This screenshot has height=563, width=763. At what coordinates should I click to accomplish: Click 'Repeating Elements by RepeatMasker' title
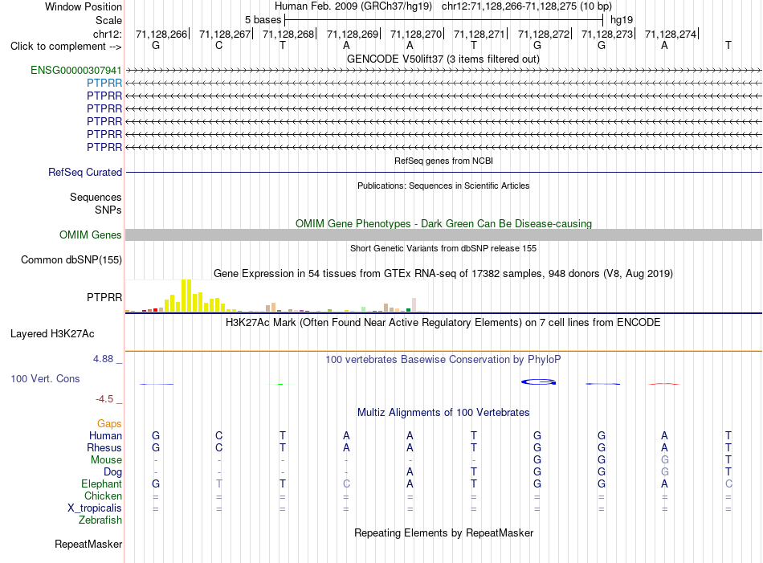click(443, 532)
